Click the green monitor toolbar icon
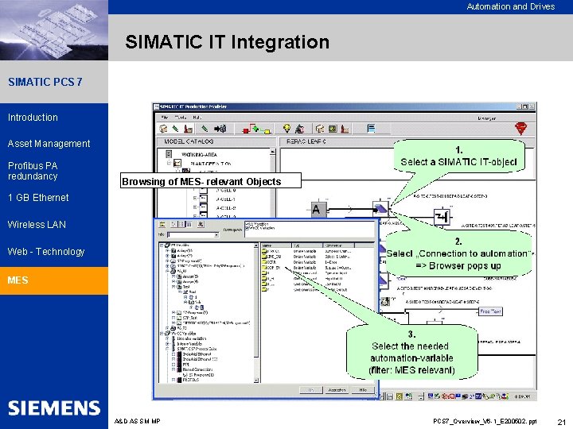 pos(333,129)
